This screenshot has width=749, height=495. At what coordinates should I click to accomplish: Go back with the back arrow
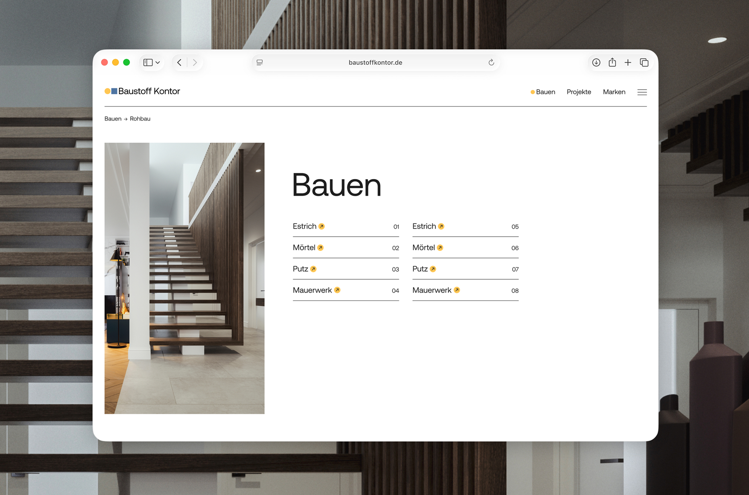[x=179, y=62]
